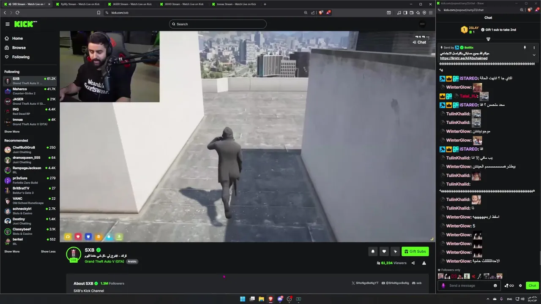Image resolution: width=541 pixels, height=304 pixels.
Task: Open the sxb Discord link
Action: tap(417, 283)
